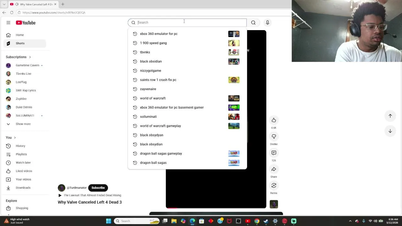Open Shopping under Explore
Image resolution: width=402 pixels, height=226 pixels.
(24, 208)
